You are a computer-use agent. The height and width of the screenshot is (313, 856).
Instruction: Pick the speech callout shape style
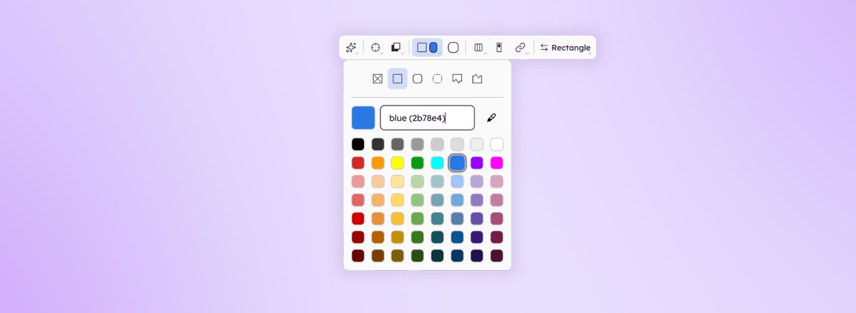pyautogui.click(x=457, y=78)
